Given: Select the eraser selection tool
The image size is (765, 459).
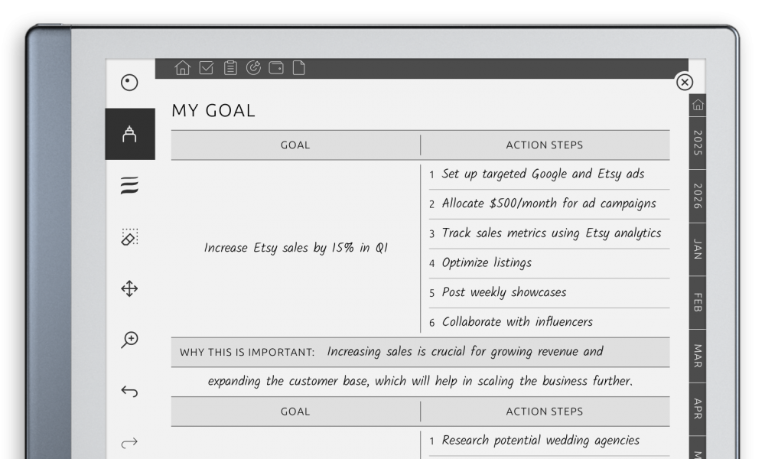Looking at the screenshot, I should pos(129,237).
